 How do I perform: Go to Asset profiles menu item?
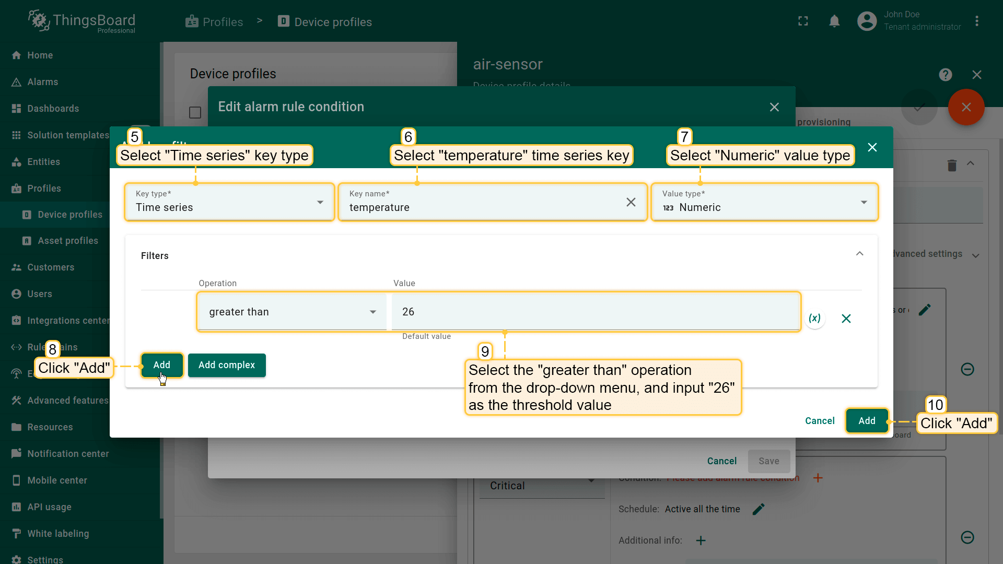67,241
